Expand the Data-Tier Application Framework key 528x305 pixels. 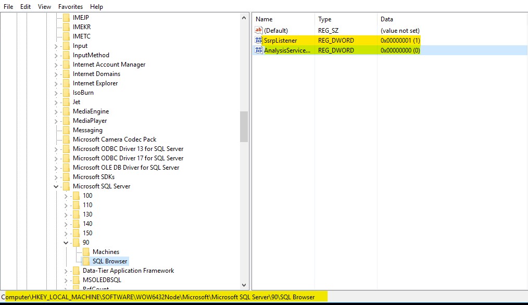tap(66, 271)
